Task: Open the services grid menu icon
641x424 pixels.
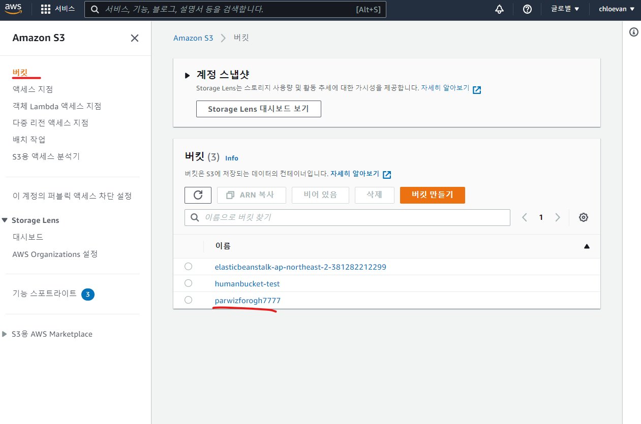Action: tap(46, 9)
